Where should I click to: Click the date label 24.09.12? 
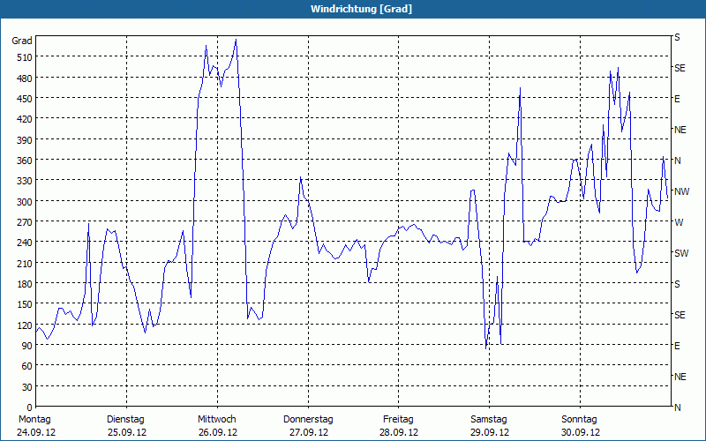pos(36,432)
